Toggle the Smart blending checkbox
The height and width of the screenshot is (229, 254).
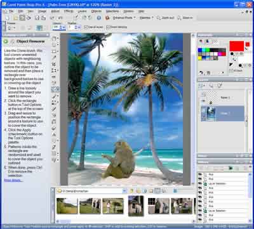(x=108, y=27)
